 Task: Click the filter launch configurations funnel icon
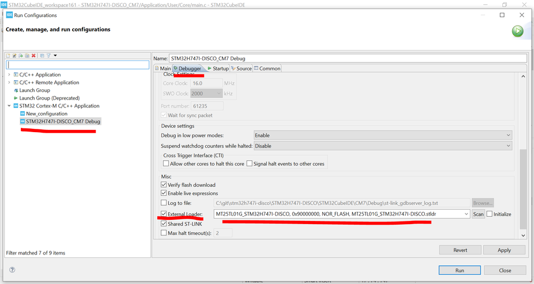pyautogui.click(x=48, y=56)
